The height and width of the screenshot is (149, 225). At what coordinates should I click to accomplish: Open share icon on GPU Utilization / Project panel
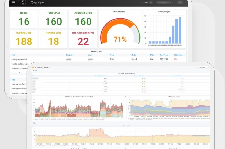click(125, 97)
